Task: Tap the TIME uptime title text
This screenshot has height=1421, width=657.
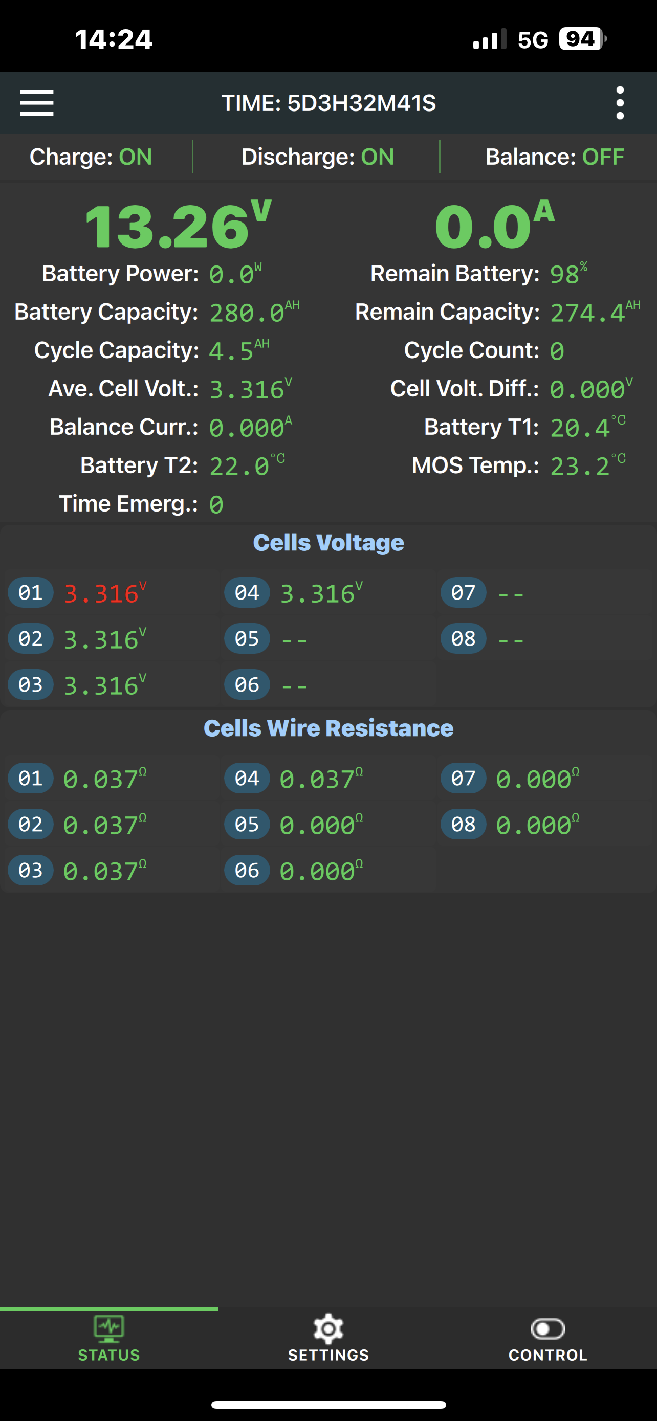Action: coord(328,103)
